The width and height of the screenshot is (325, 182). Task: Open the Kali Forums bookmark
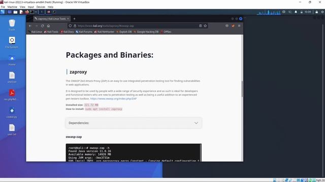point(84,32)
